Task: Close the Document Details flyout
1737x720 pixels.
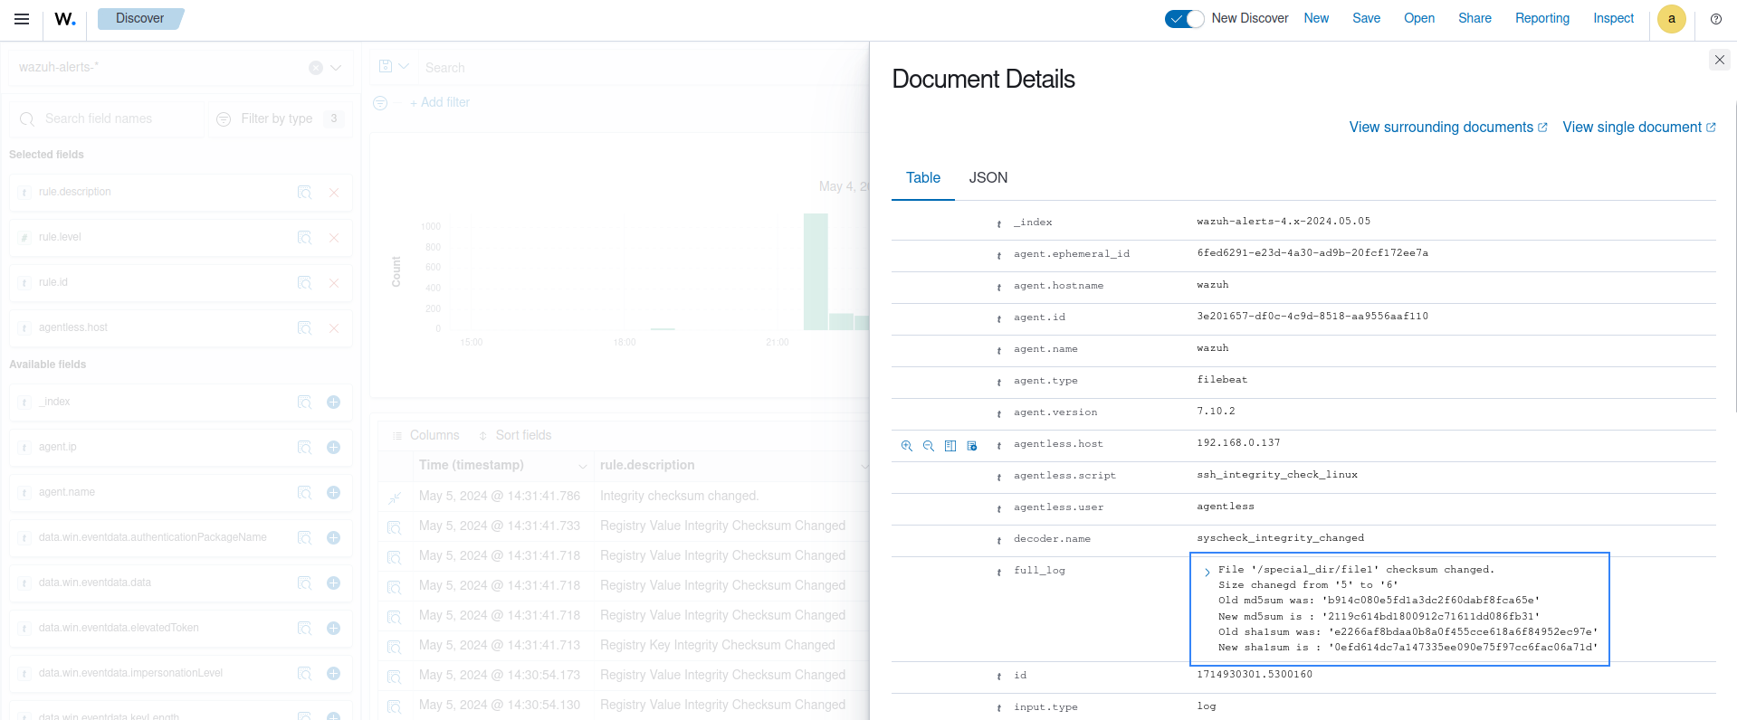Action: tap(1719, 60)
